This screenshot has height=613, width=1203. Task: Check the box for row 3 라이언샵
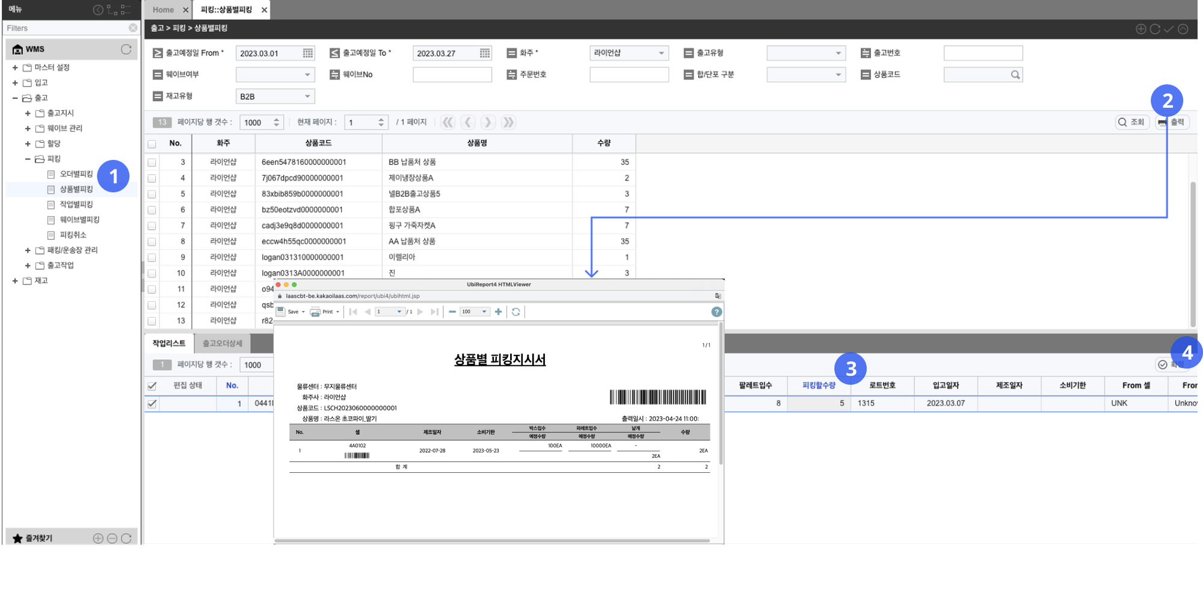click(x=152, y=162)
